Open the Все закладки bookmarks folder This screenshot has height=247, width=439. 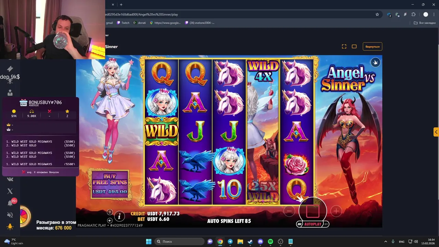(x=425, y=23)
